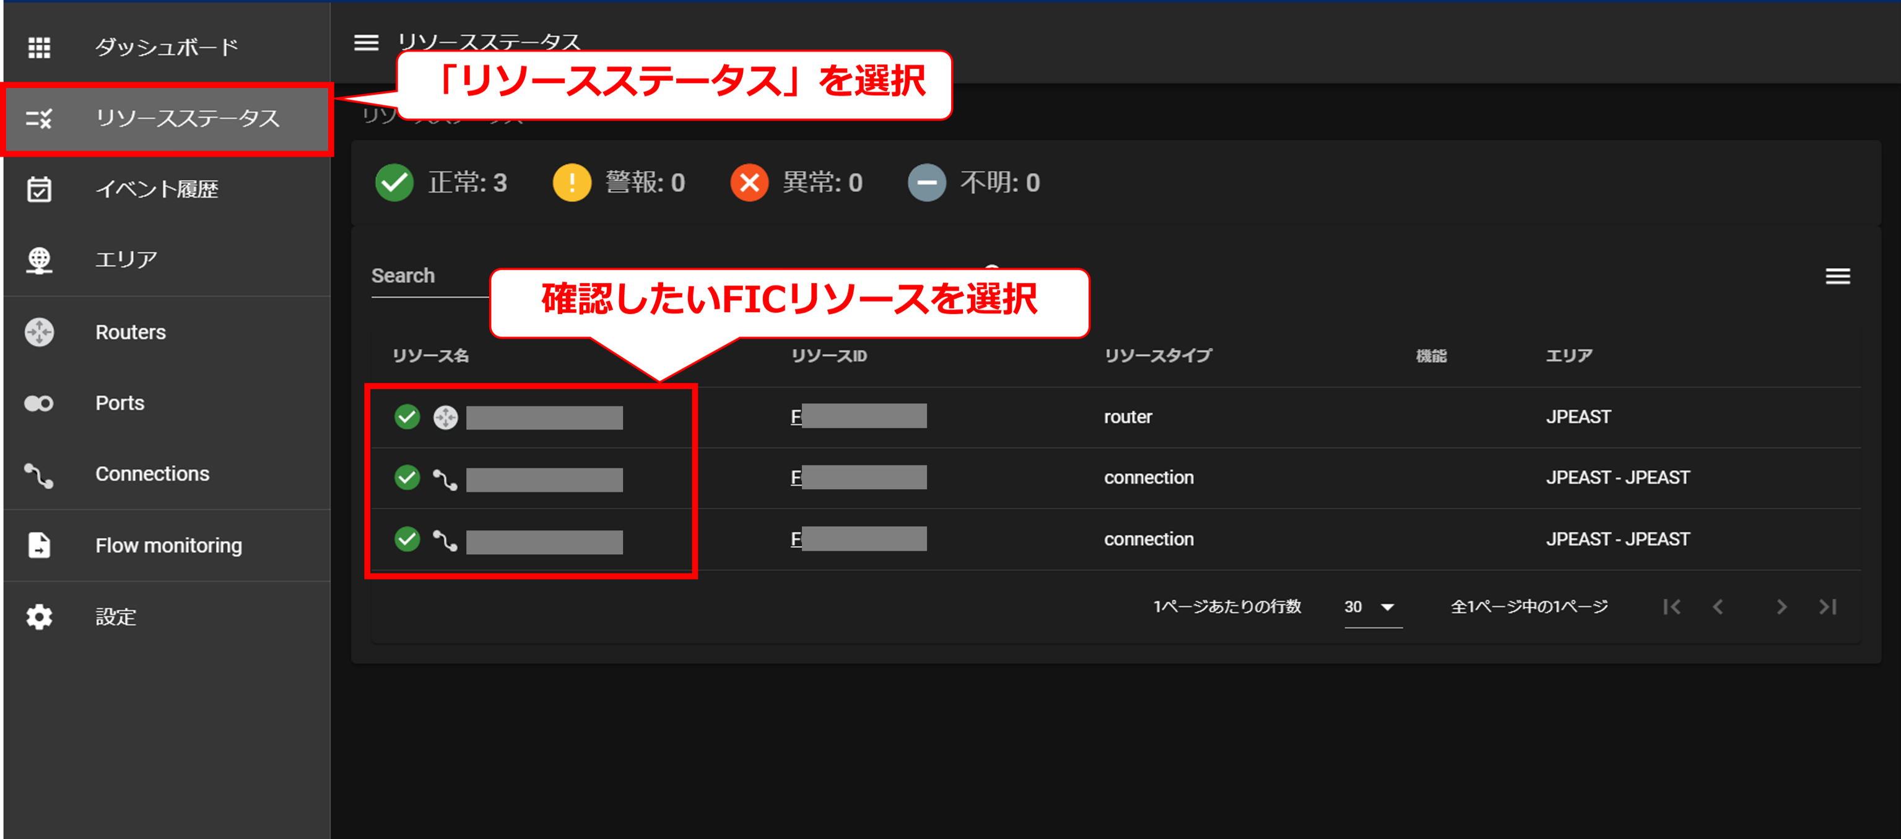This screenshot has height=839, width=1901.
Task: Toggle the hamburger menu beside page title
Action: (x=366, y=43)
